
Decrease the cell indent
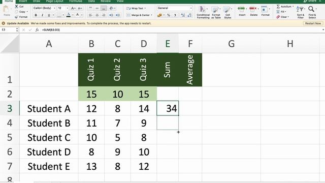point(111,15)
